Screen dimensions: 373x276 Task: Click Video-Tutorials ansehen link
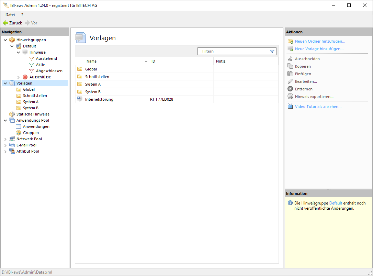click(318, 107)
